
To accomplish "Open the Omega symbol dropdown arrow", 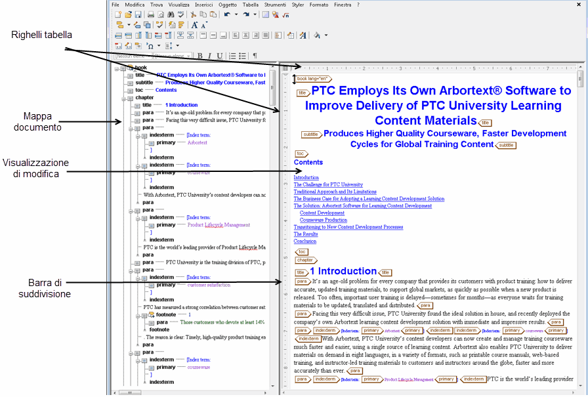I will [x=159, y=46].
